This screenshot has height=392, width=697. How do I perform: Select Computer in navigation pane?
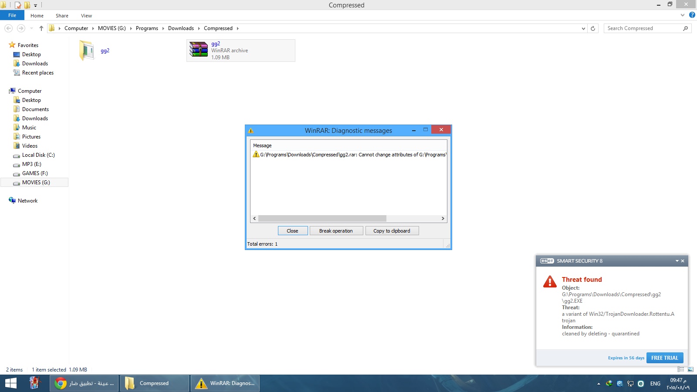pyautogui.click(x=30, y=91)
